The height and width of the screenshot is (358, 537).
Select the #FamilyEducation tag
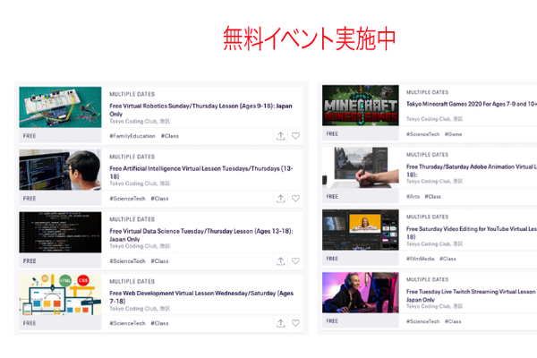(132, 136)
